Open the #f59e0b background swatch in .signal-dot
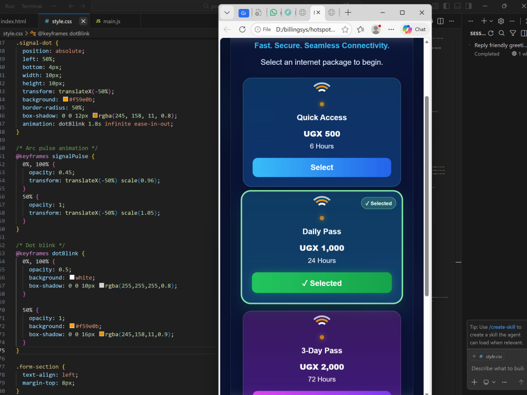This screenshot has height=395, width=527. point(65,100)
